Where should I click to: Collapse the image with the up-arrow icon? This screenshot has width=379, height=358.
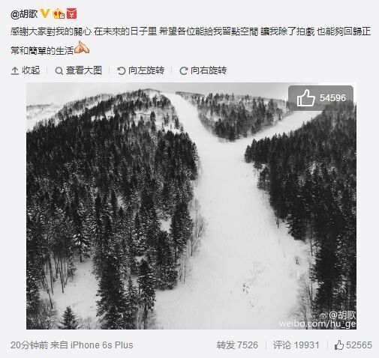click(x=15, y=71)
